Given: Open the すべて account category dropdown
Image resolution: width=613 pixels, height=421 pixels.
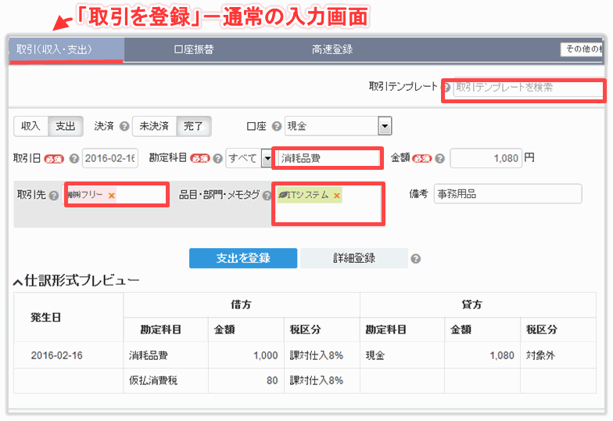Looking at the screenshot, I should click(x=249, y=158).
